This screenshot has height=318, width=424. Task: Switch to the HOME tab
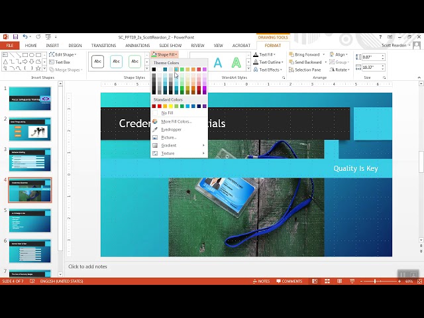tap(31, 46)
